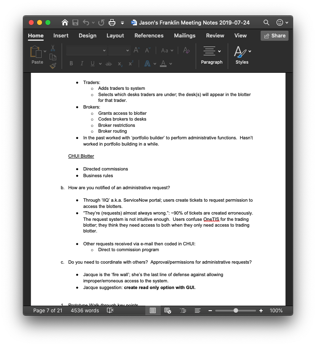The width and height of the screenshot is (316, 346).
Task: Print the document using the printer icon
Action: 112,22
